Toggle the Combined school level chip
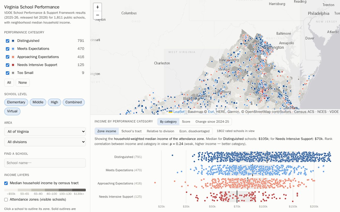 (74, 102)
